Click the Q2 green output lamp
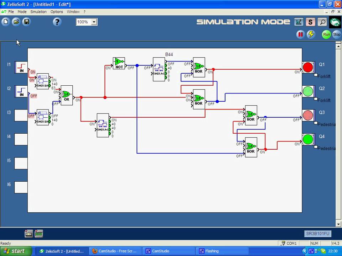342x256 pixels. click(x=308, y=91)
